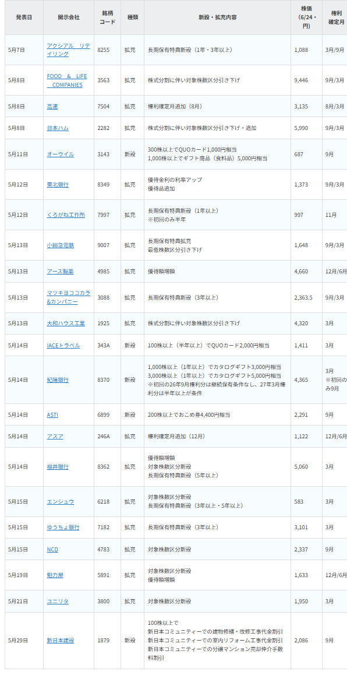Select stock code 9007
This screenshot has width=347, height=675.
coord(104,245)
